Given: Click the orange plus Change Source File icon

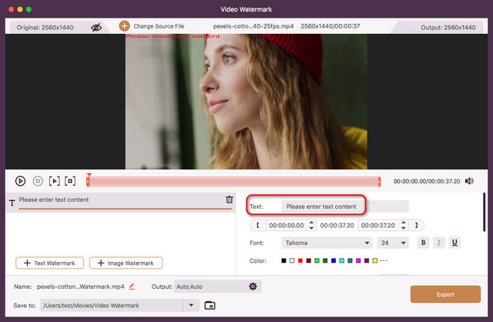Looking at the screenshot, I should point(124,26).
